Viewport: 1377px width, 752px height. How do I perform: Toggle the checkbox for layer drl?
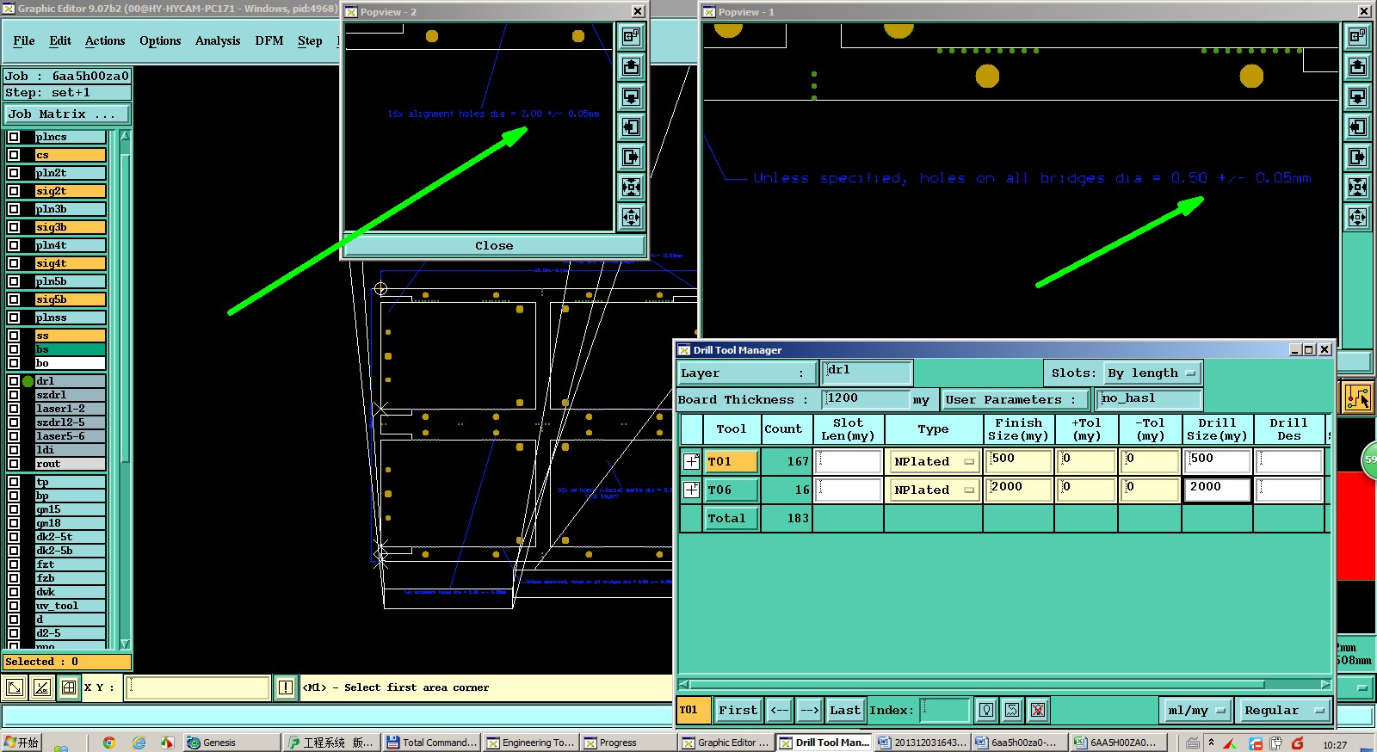pos(14,381)
